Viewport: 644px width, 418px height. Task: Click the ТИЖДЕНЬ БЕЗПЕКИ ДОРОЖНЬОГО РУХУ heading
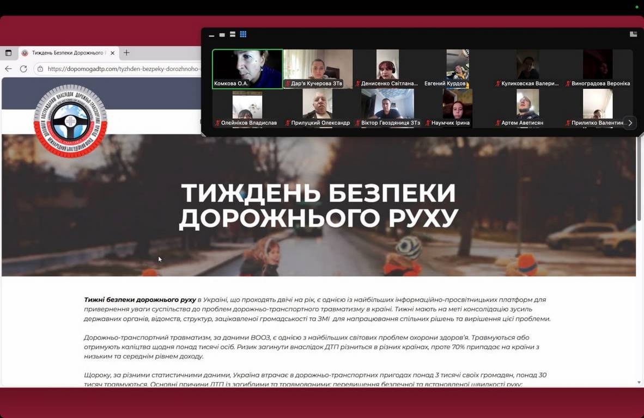pos(318,205)
